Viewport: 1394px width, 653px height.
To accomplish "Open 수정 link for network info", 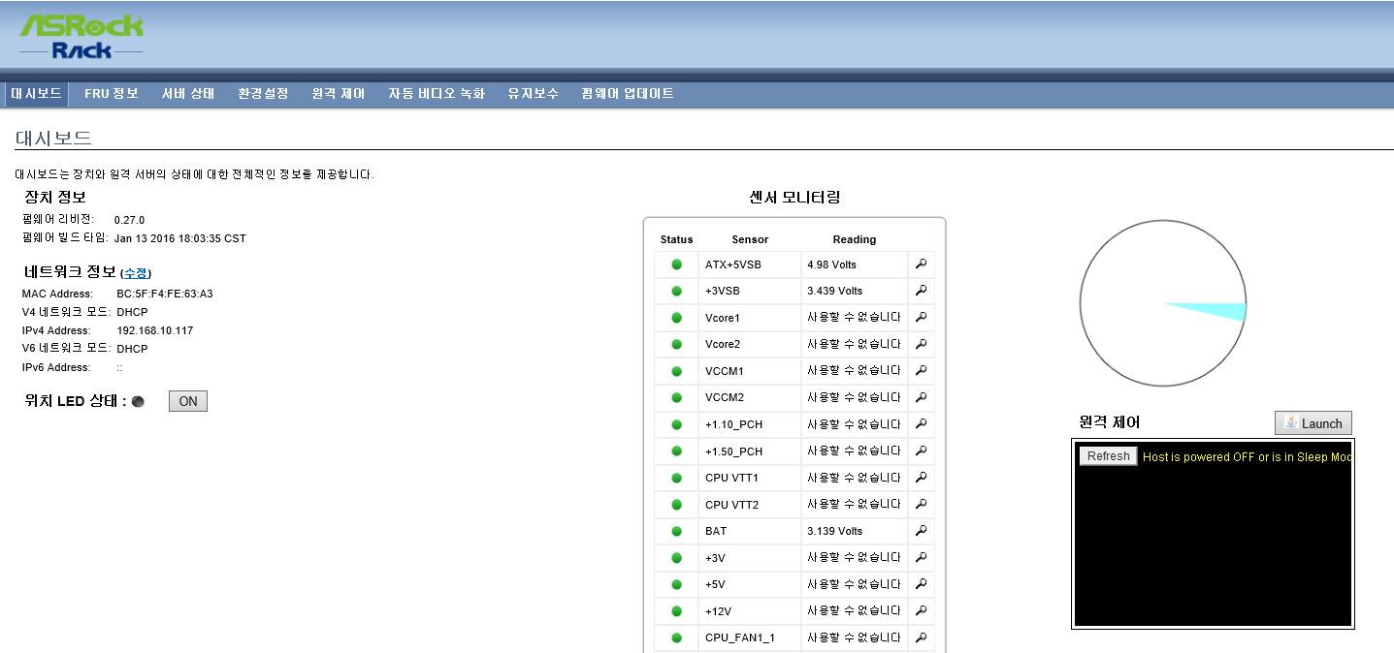I will [136, 273].
